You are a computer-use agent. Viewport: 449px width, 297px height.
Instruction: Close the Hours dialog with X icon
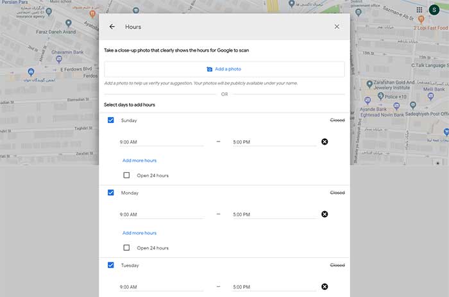coord(337,27)
